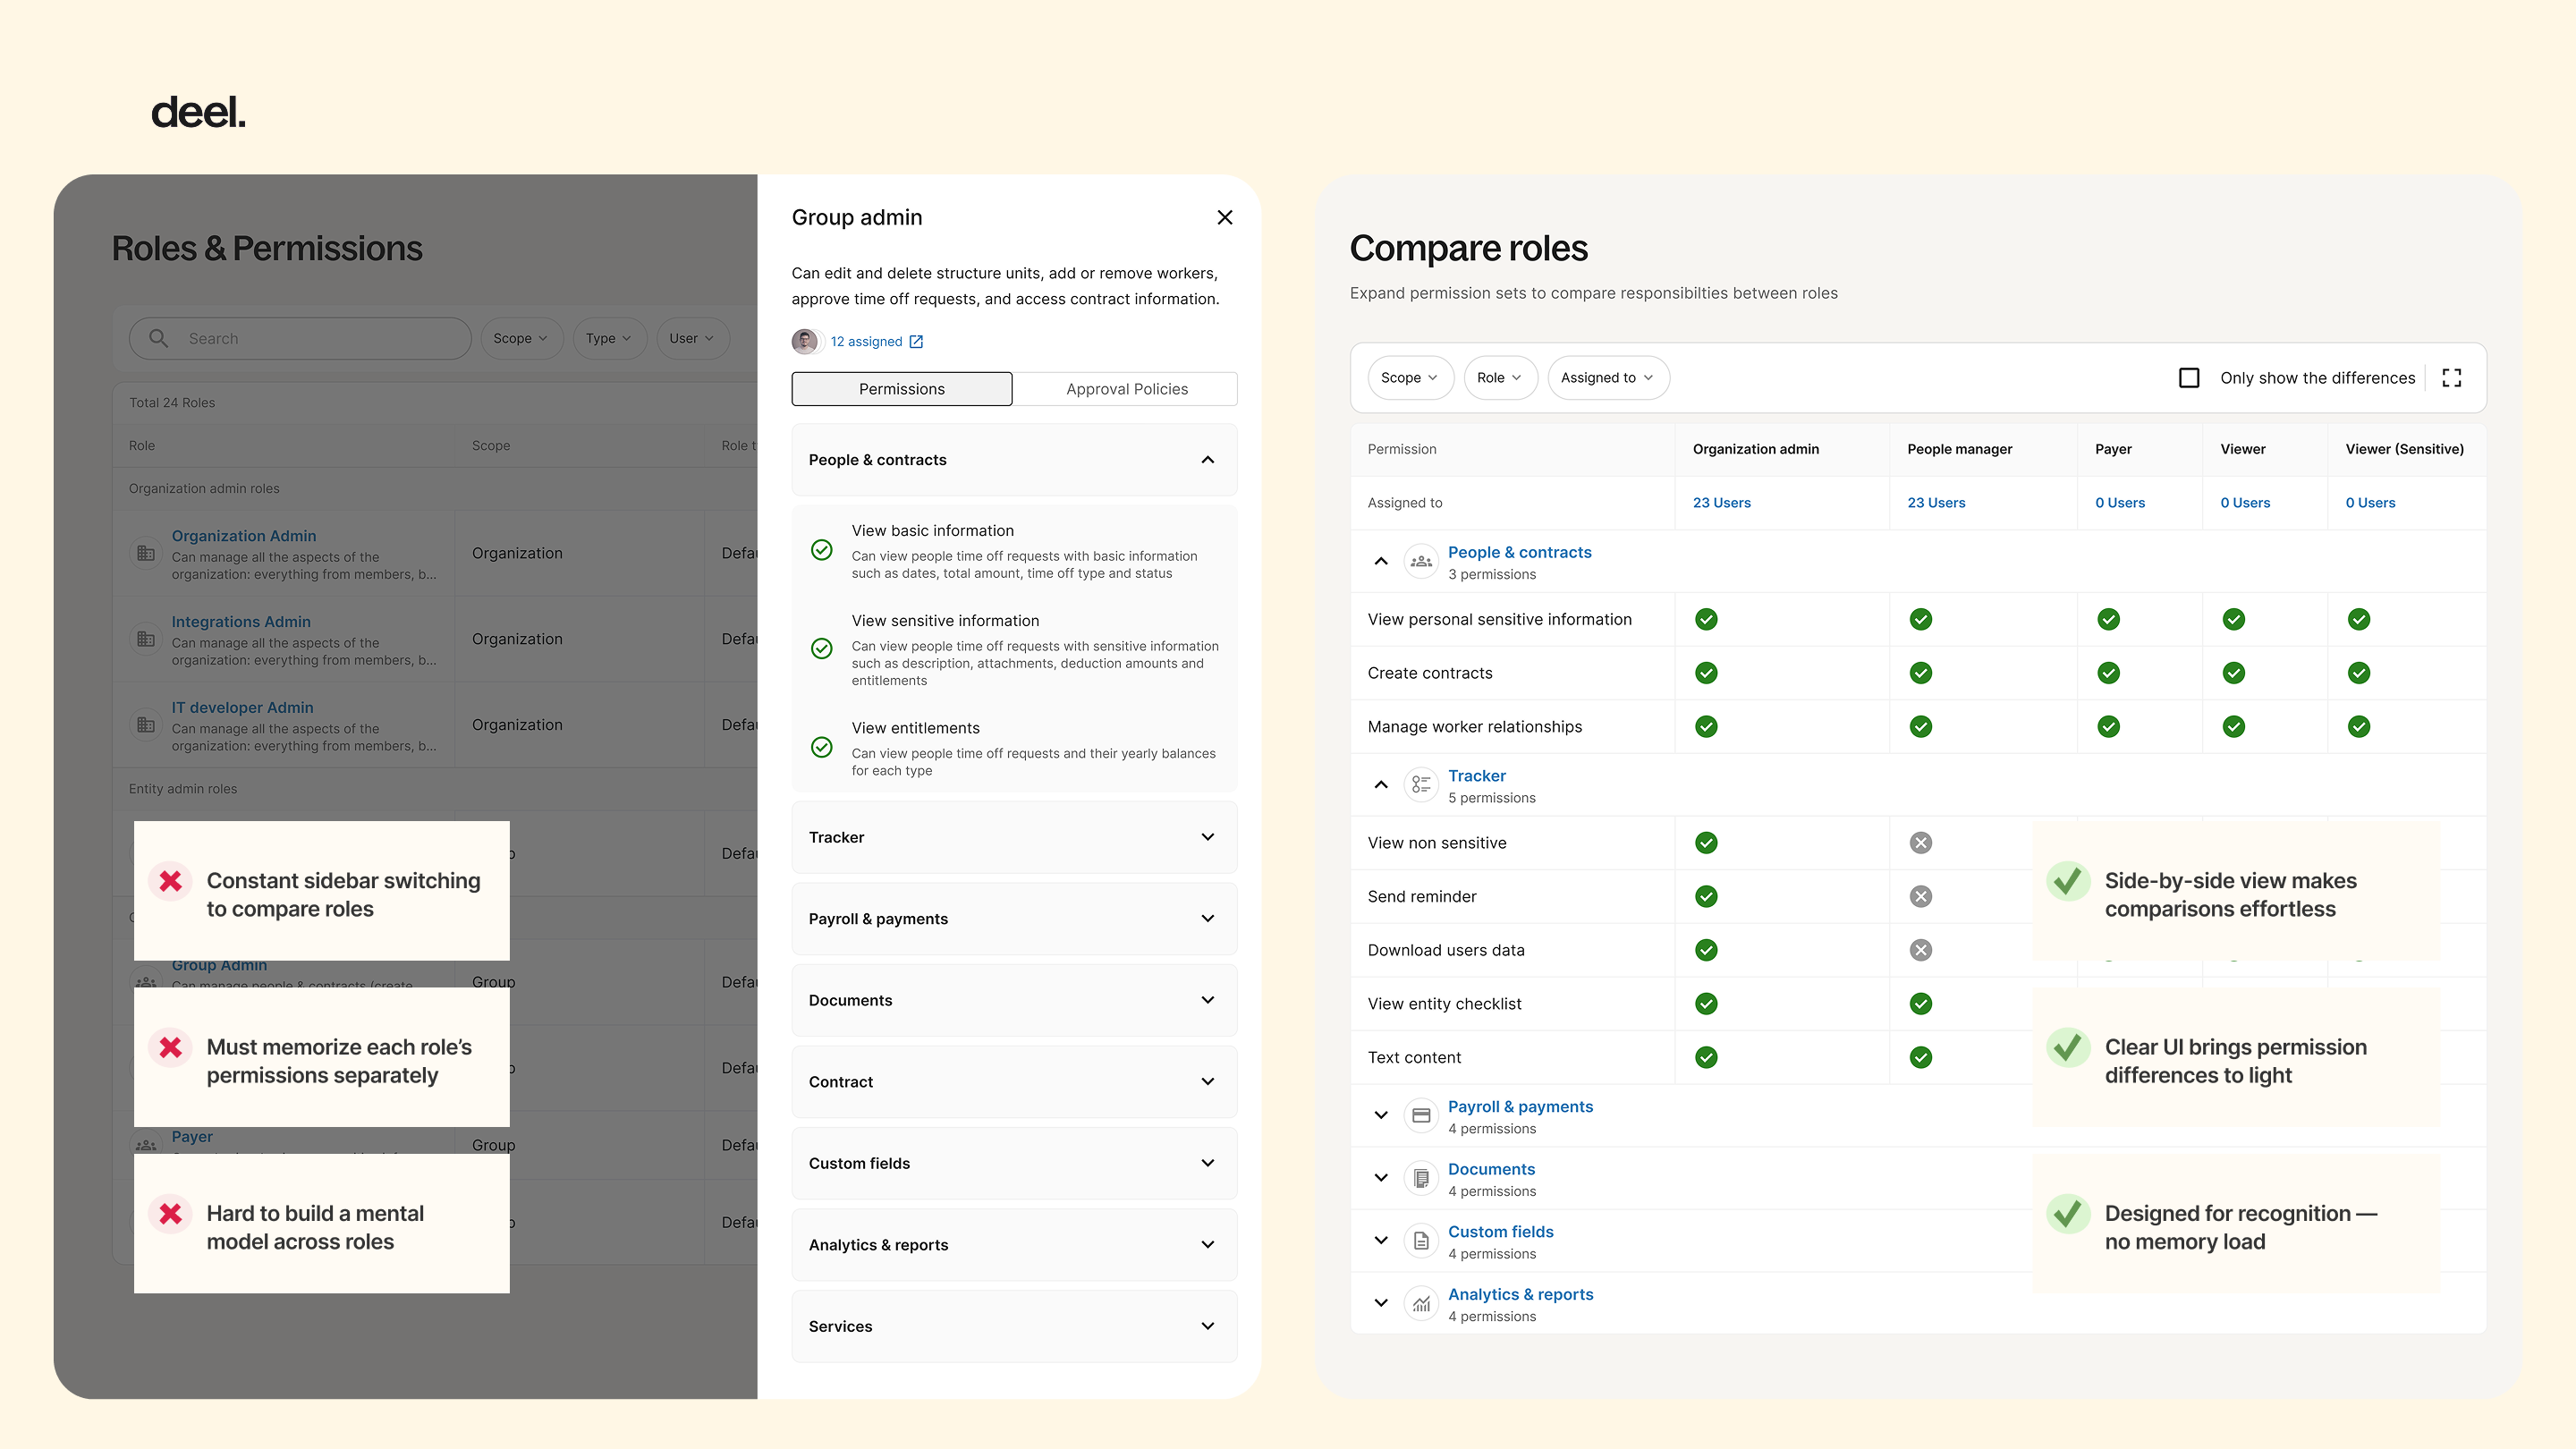Collapse the Tracker section in compare table
The image size is (2576, 1449).
(x=1381, y=785)
